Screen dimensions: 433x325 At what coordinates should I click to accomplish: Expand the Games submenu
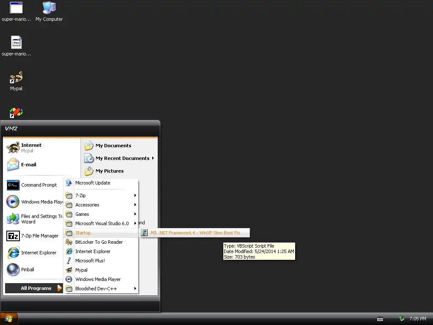pos(101,214)
